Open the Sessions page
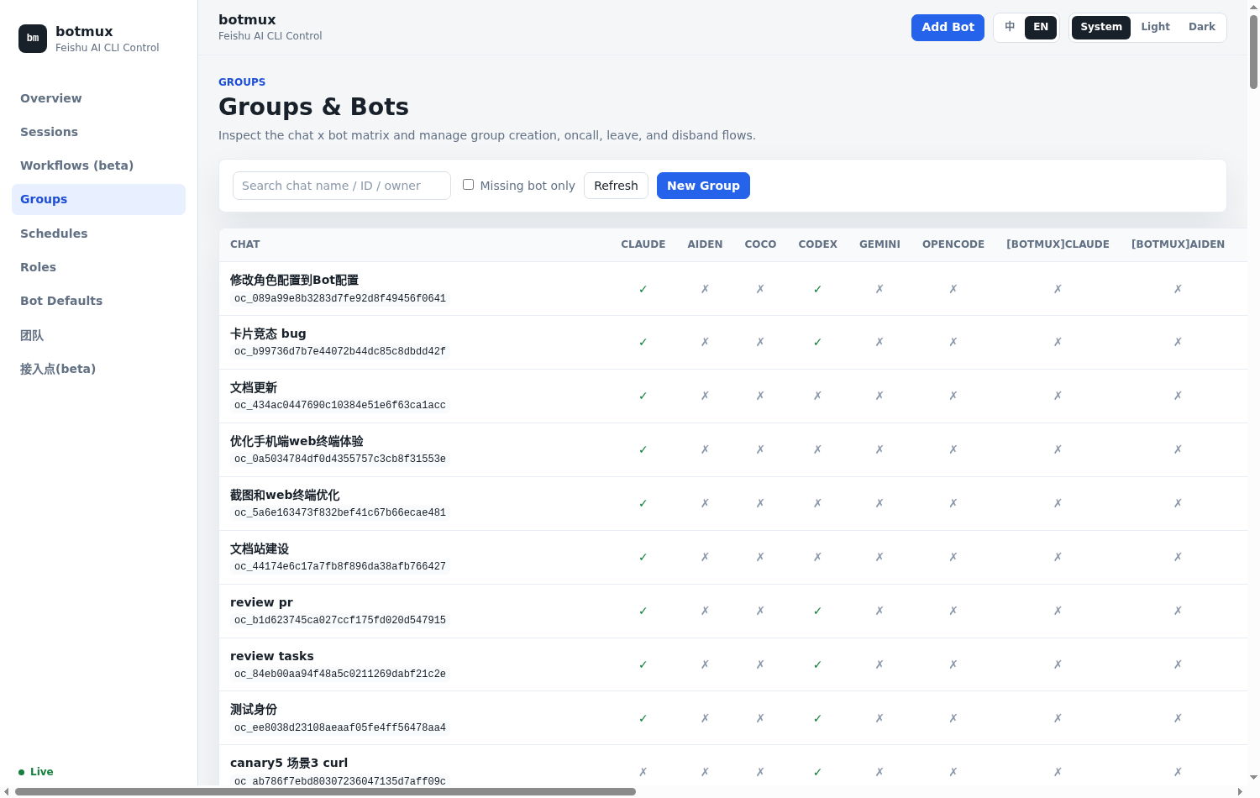This screenshot has height=798, width=1260. (99, 132)
